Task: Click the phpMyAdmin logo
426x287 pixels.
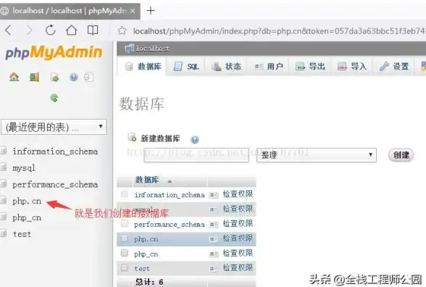Action: click(54, 52)
